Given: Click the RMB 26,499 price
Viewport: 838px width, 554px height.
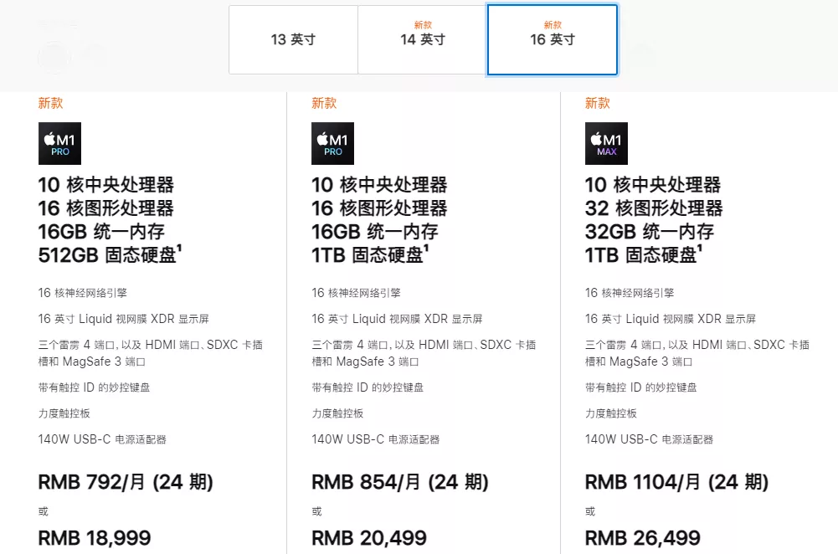Looking at the screenshot, I should tap(643, 538).
